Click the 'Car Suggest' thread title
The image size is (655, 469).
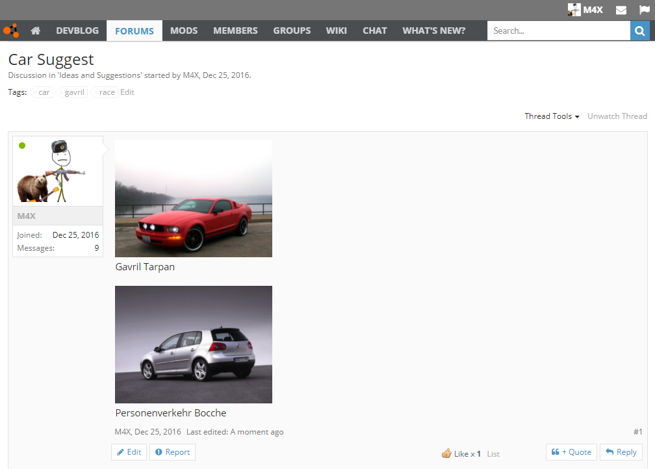pyautogui.click(x=51, y=60)
